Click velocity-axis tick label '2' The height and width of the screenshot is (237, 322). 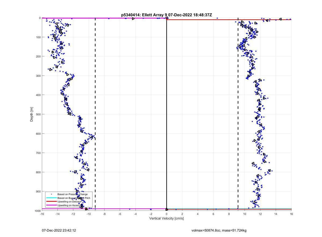click(x=182, y=214)
